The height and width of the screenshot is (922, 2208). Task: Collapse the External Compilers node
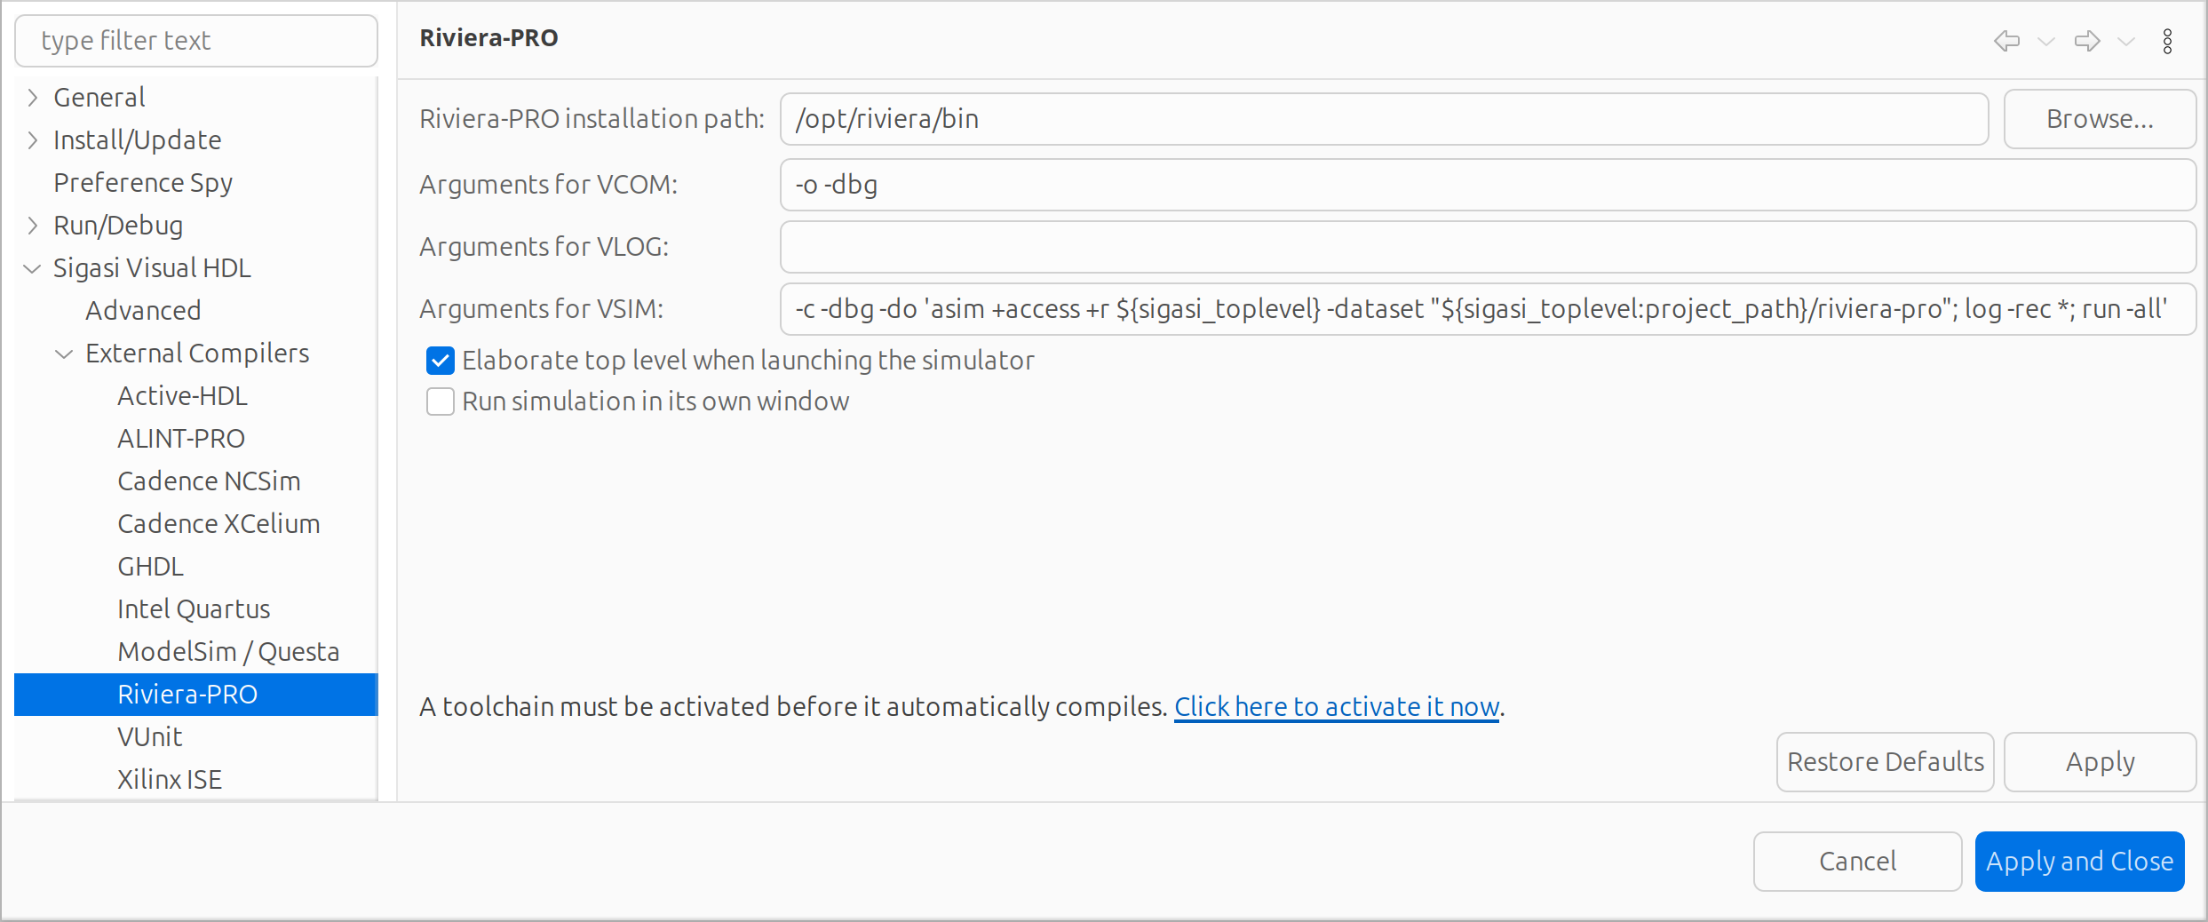[64, 354]
